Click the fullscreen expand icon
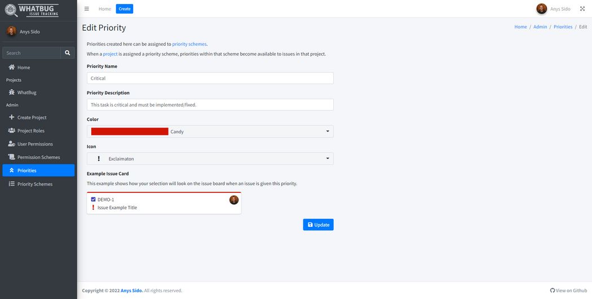Screen dimensions: 592x299 coord(582,9)
